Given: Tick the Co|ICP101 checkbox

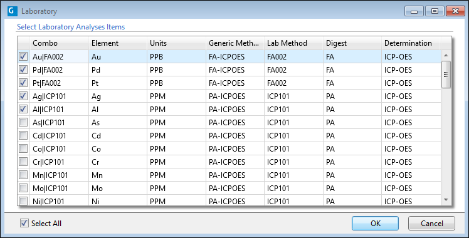Looking at the screenshot, I should pos(23,148).
